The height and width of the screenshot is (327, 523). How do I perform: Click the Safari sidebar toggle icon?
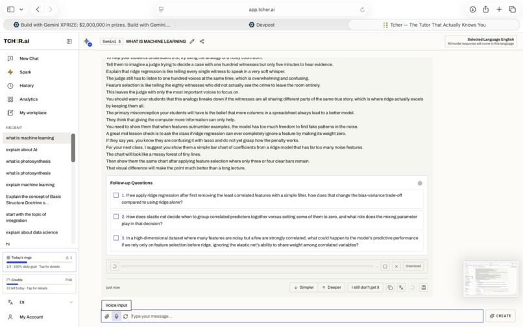(10, 9)
